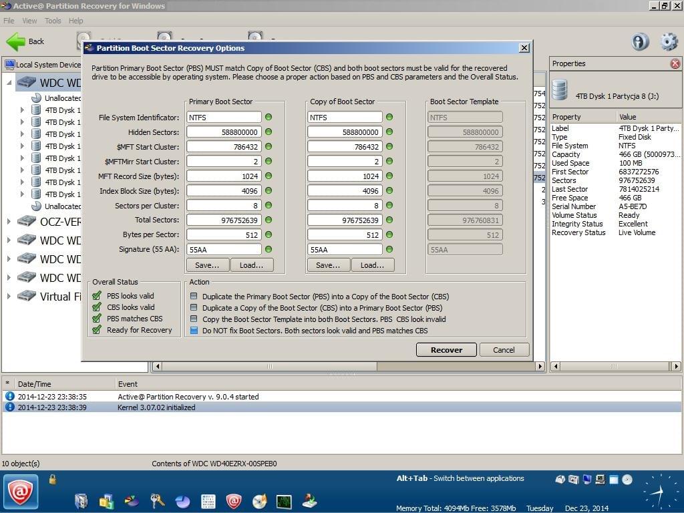Launch the colorful pie disk taskbar icon

pyautogui.click(x=132, y=501)
